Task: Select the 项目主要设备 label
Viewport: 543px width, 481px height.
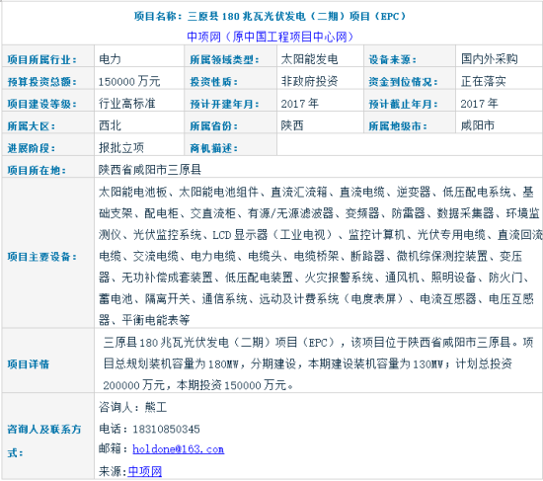Action: pyautogui.click(x=41, y=257)
